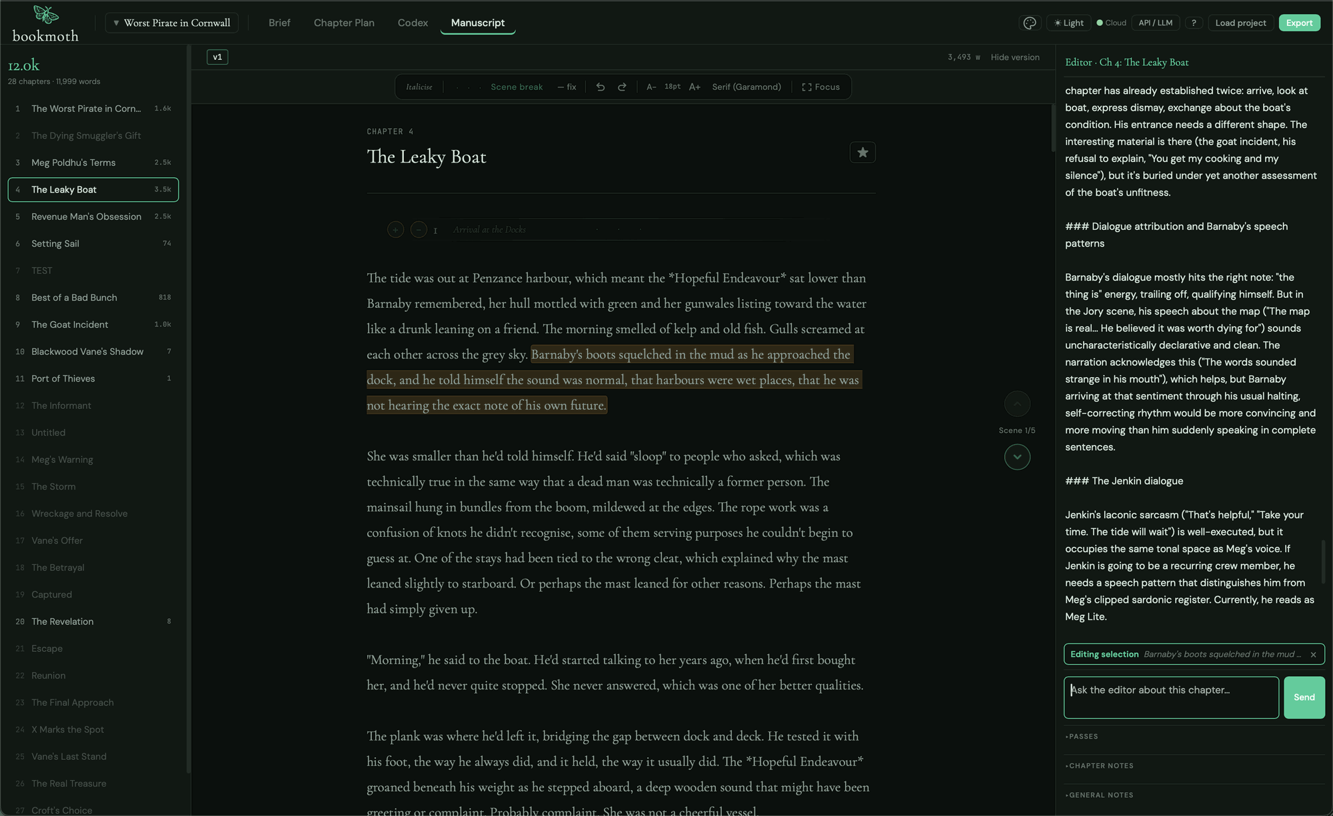1333x816 pixels.
Task: Switch to the Chapter Plan tab
Action: tap(344, 23)
